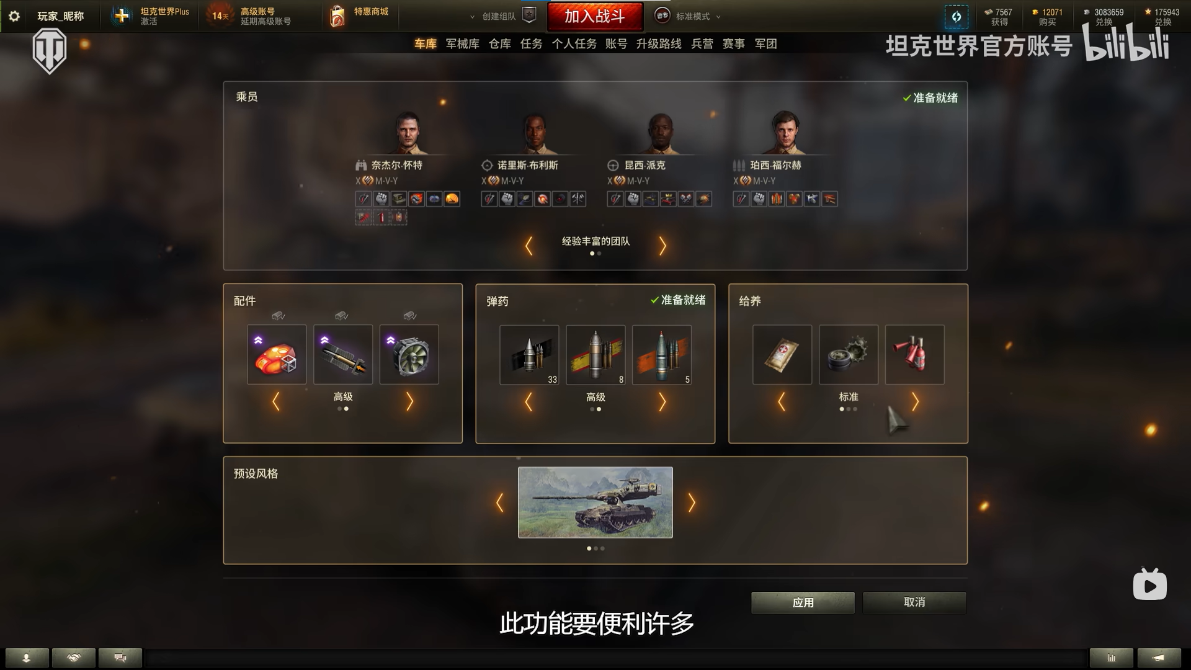Click the World of Tanks logo

pyautogui.click(x=50, y=51)
